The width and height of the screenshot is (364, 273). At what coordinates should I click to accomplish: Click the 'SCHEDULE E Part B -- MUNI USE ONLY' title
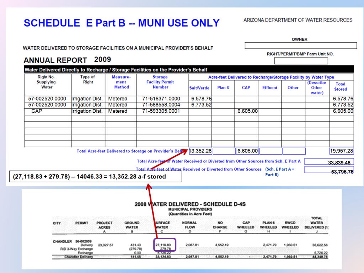coord(122,23)
